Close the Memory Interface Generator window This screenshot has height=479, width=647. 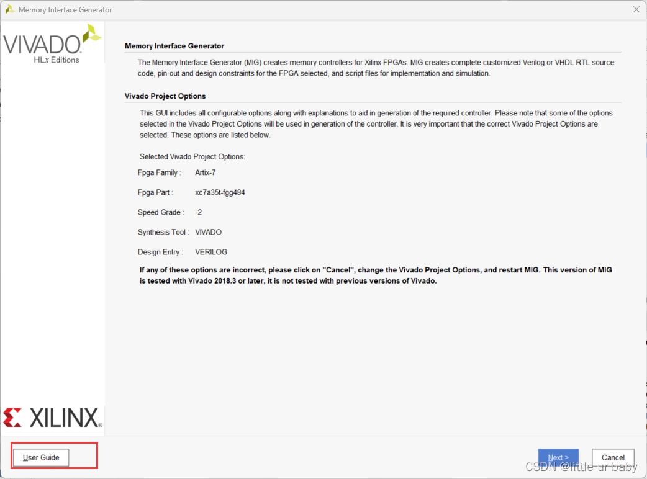636,9
